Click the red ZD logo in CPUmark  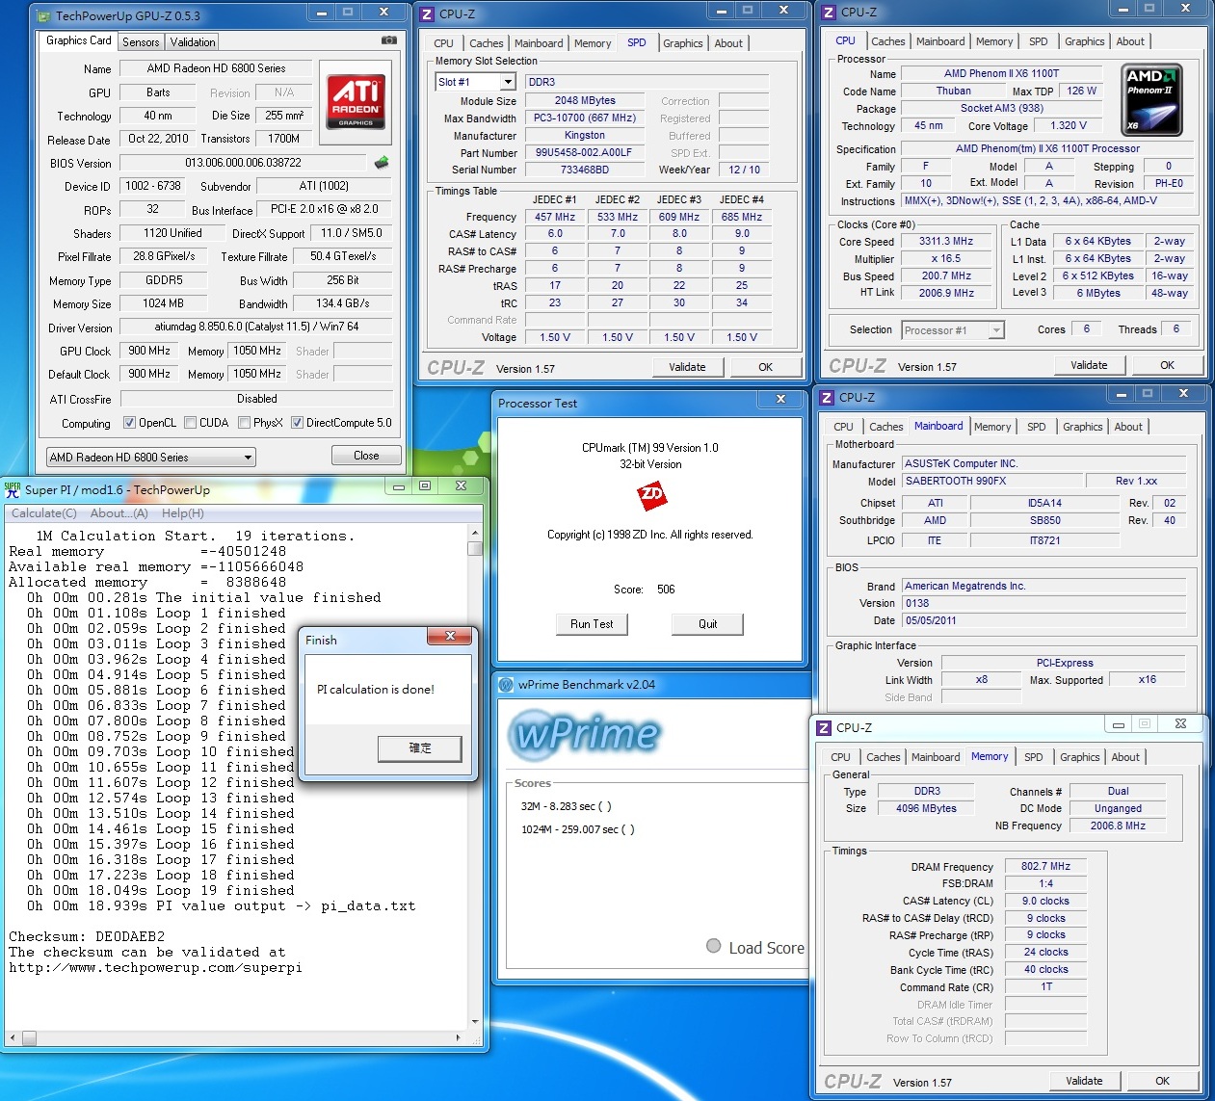651,496
